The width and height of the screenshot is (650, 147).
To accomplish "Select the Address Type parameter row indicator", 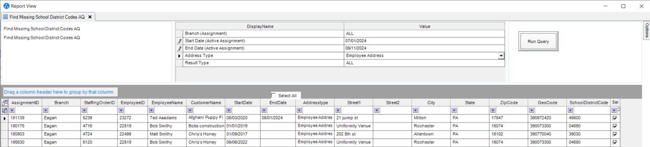I will pos(179,56).
